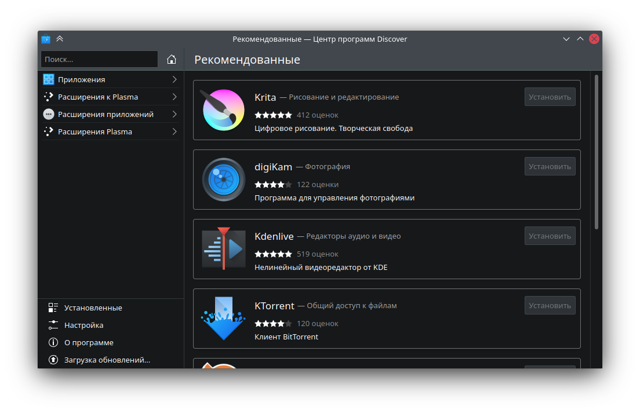The width and height of the screenshot is (640, 413).
Task: Maximize window with up chevron button
Action: (580, 39)
